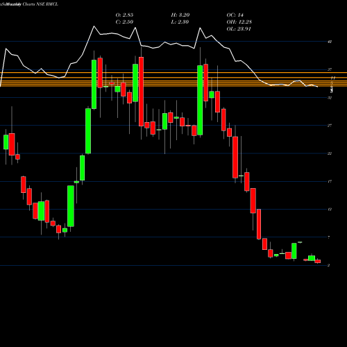Select the open value "O: 2.85"
This screenshot has width=347, height=347.
(x=124, y=15)
